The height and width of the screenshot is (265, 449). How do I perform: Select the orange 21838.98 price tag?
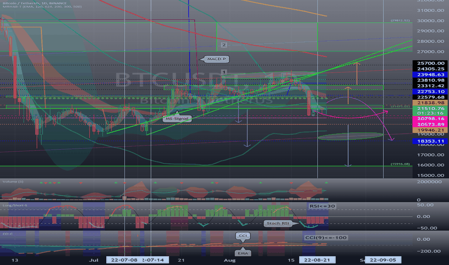(431, 103)
